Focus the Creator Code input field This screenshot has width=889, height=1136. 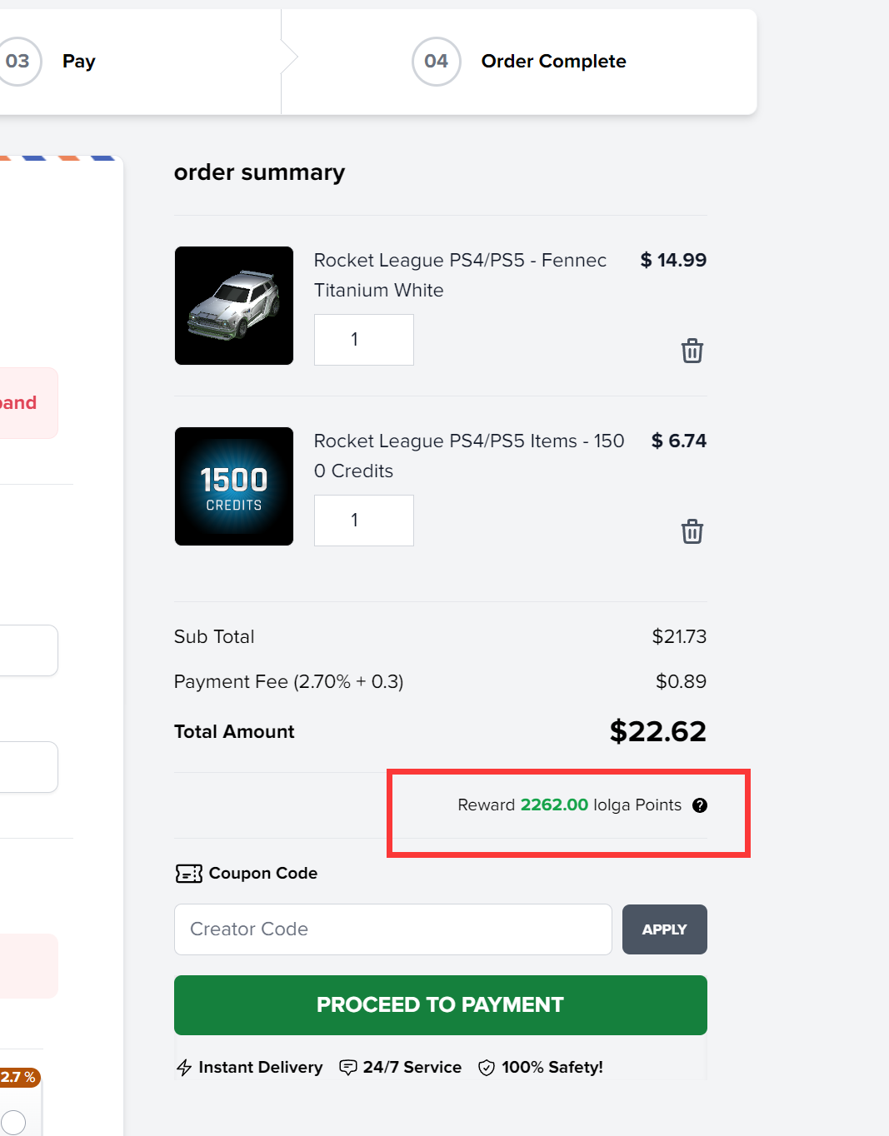tap(393, 929)
